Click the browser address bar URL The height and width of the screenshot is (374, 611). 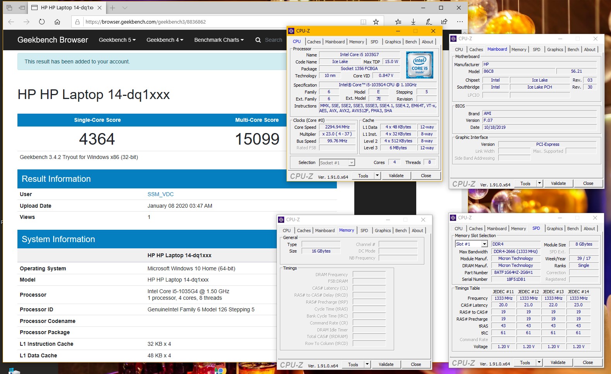coord(146,22)
